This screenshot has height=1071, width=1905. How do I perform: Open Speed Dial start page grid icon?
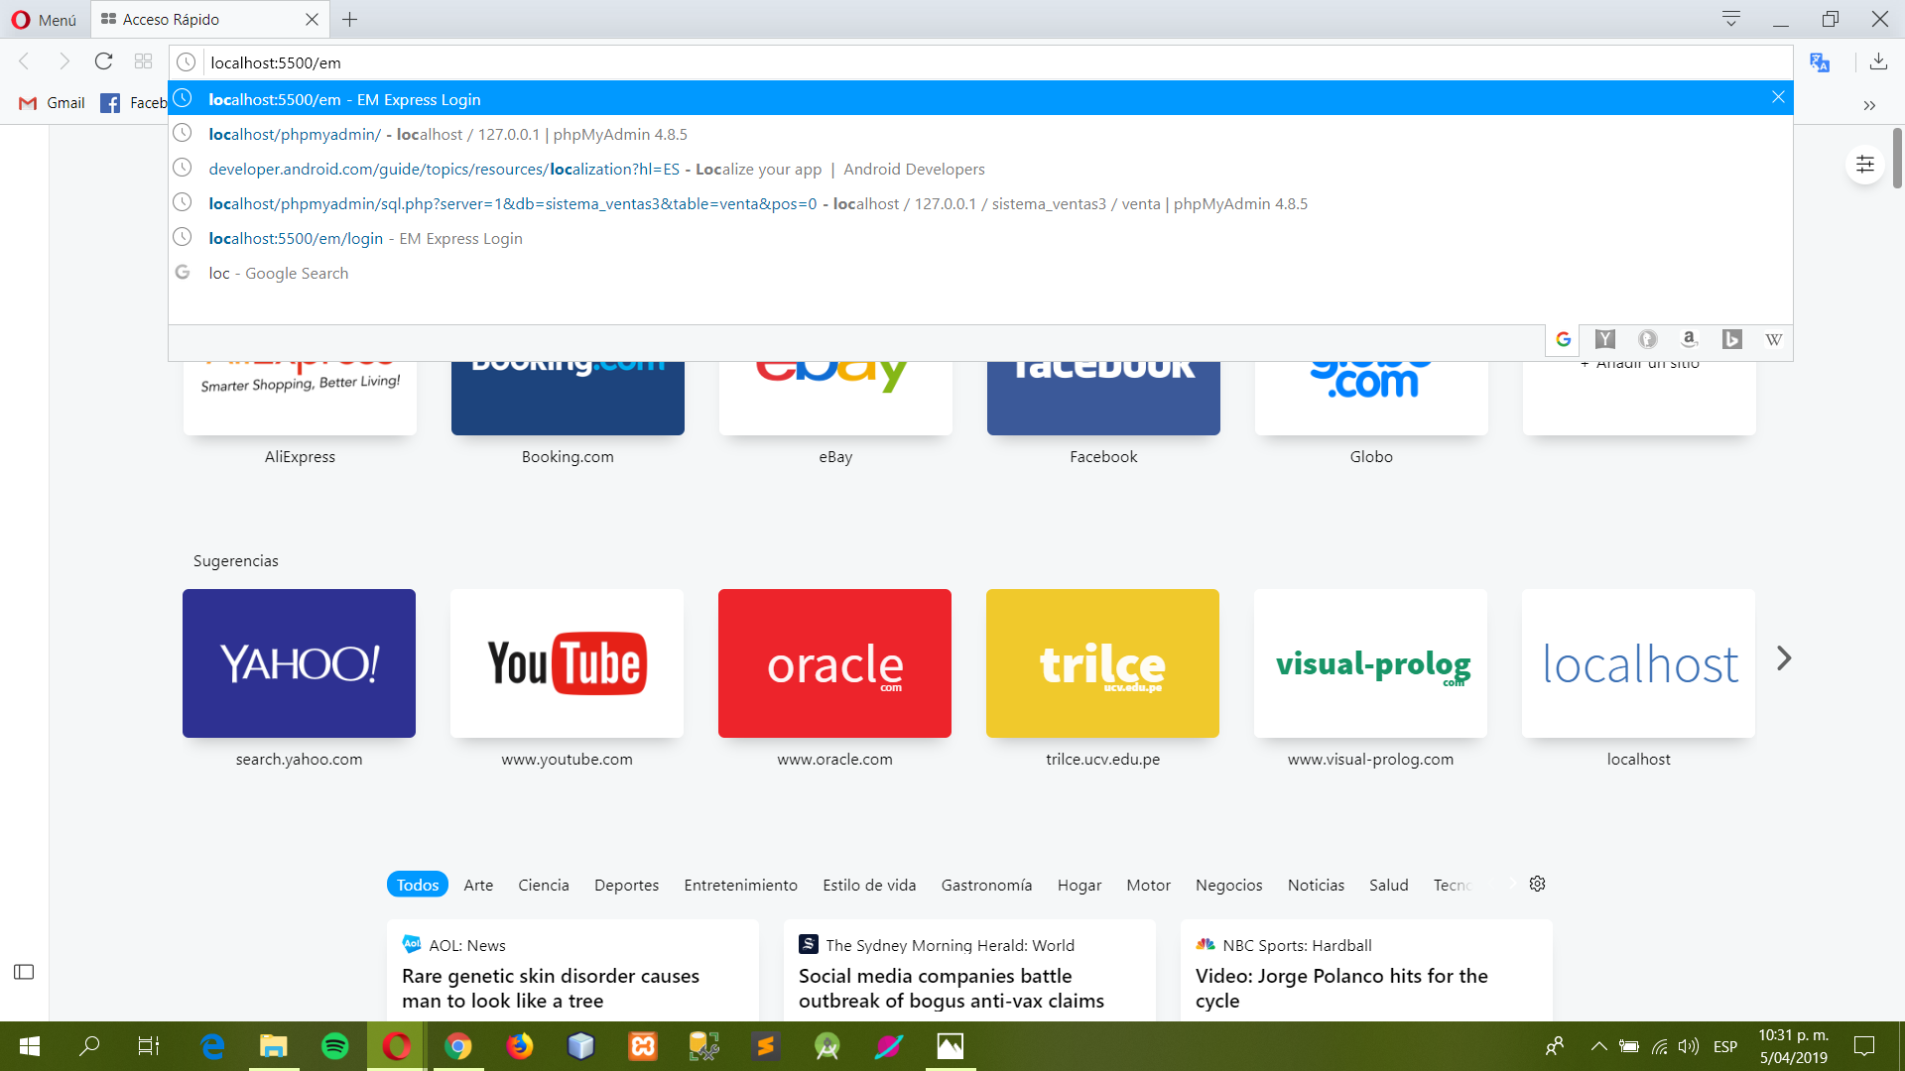[143, 61]
